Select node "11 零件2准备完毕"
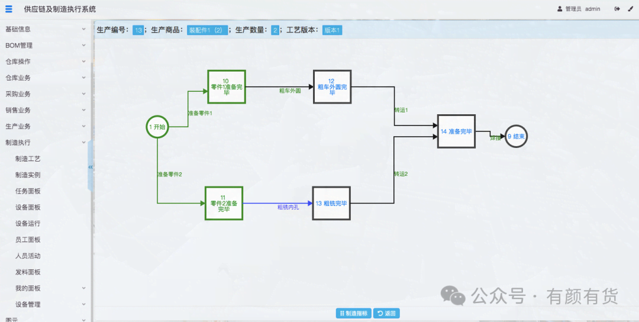 pos(224,203)
